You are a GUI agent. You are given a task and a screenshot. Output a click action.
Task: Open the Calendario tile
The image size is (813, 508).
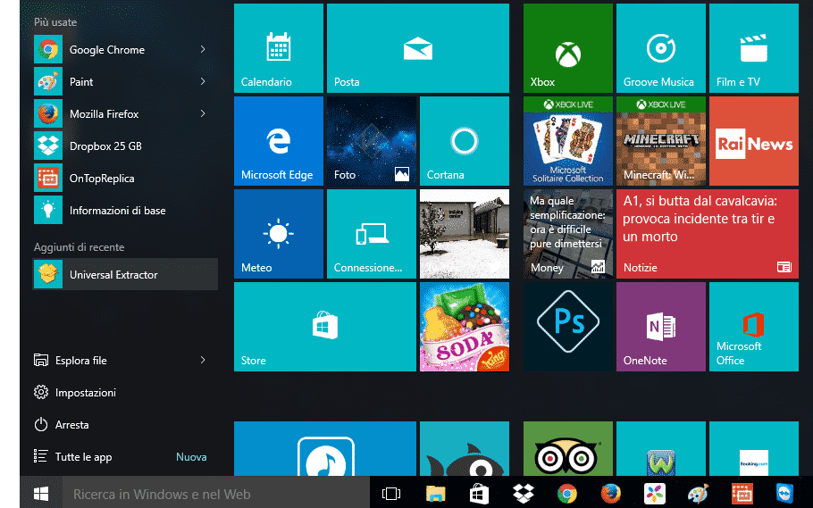279,48
